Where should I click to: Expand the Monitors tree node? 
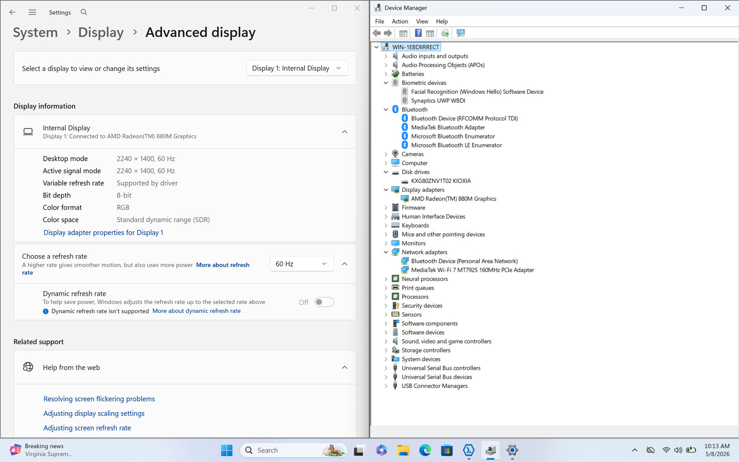[x=386, y=243]
